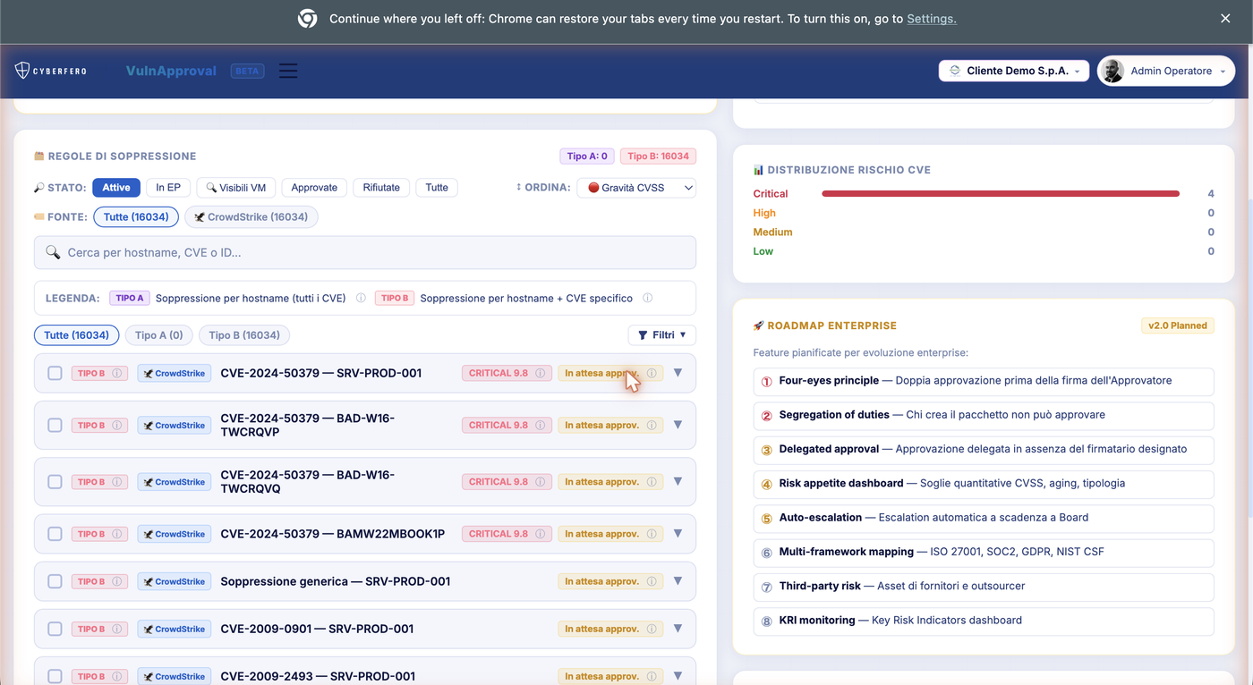Click the Admin Operatore avatar picture
1253x685 pixels.
pyautogui.click(x=1112, y=71)
